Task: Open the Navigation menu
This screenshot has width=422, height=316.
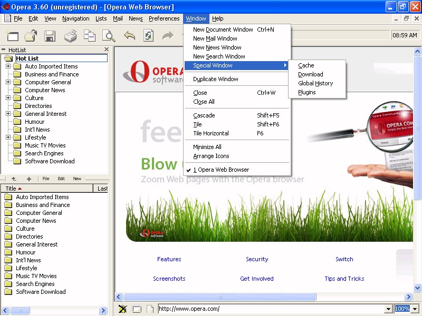Action: click(75, 18)
